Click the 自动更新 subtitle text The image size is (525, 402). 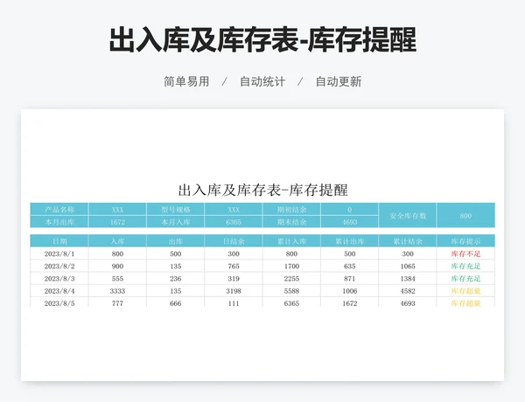pyautogui.click(x=339, y=81)
